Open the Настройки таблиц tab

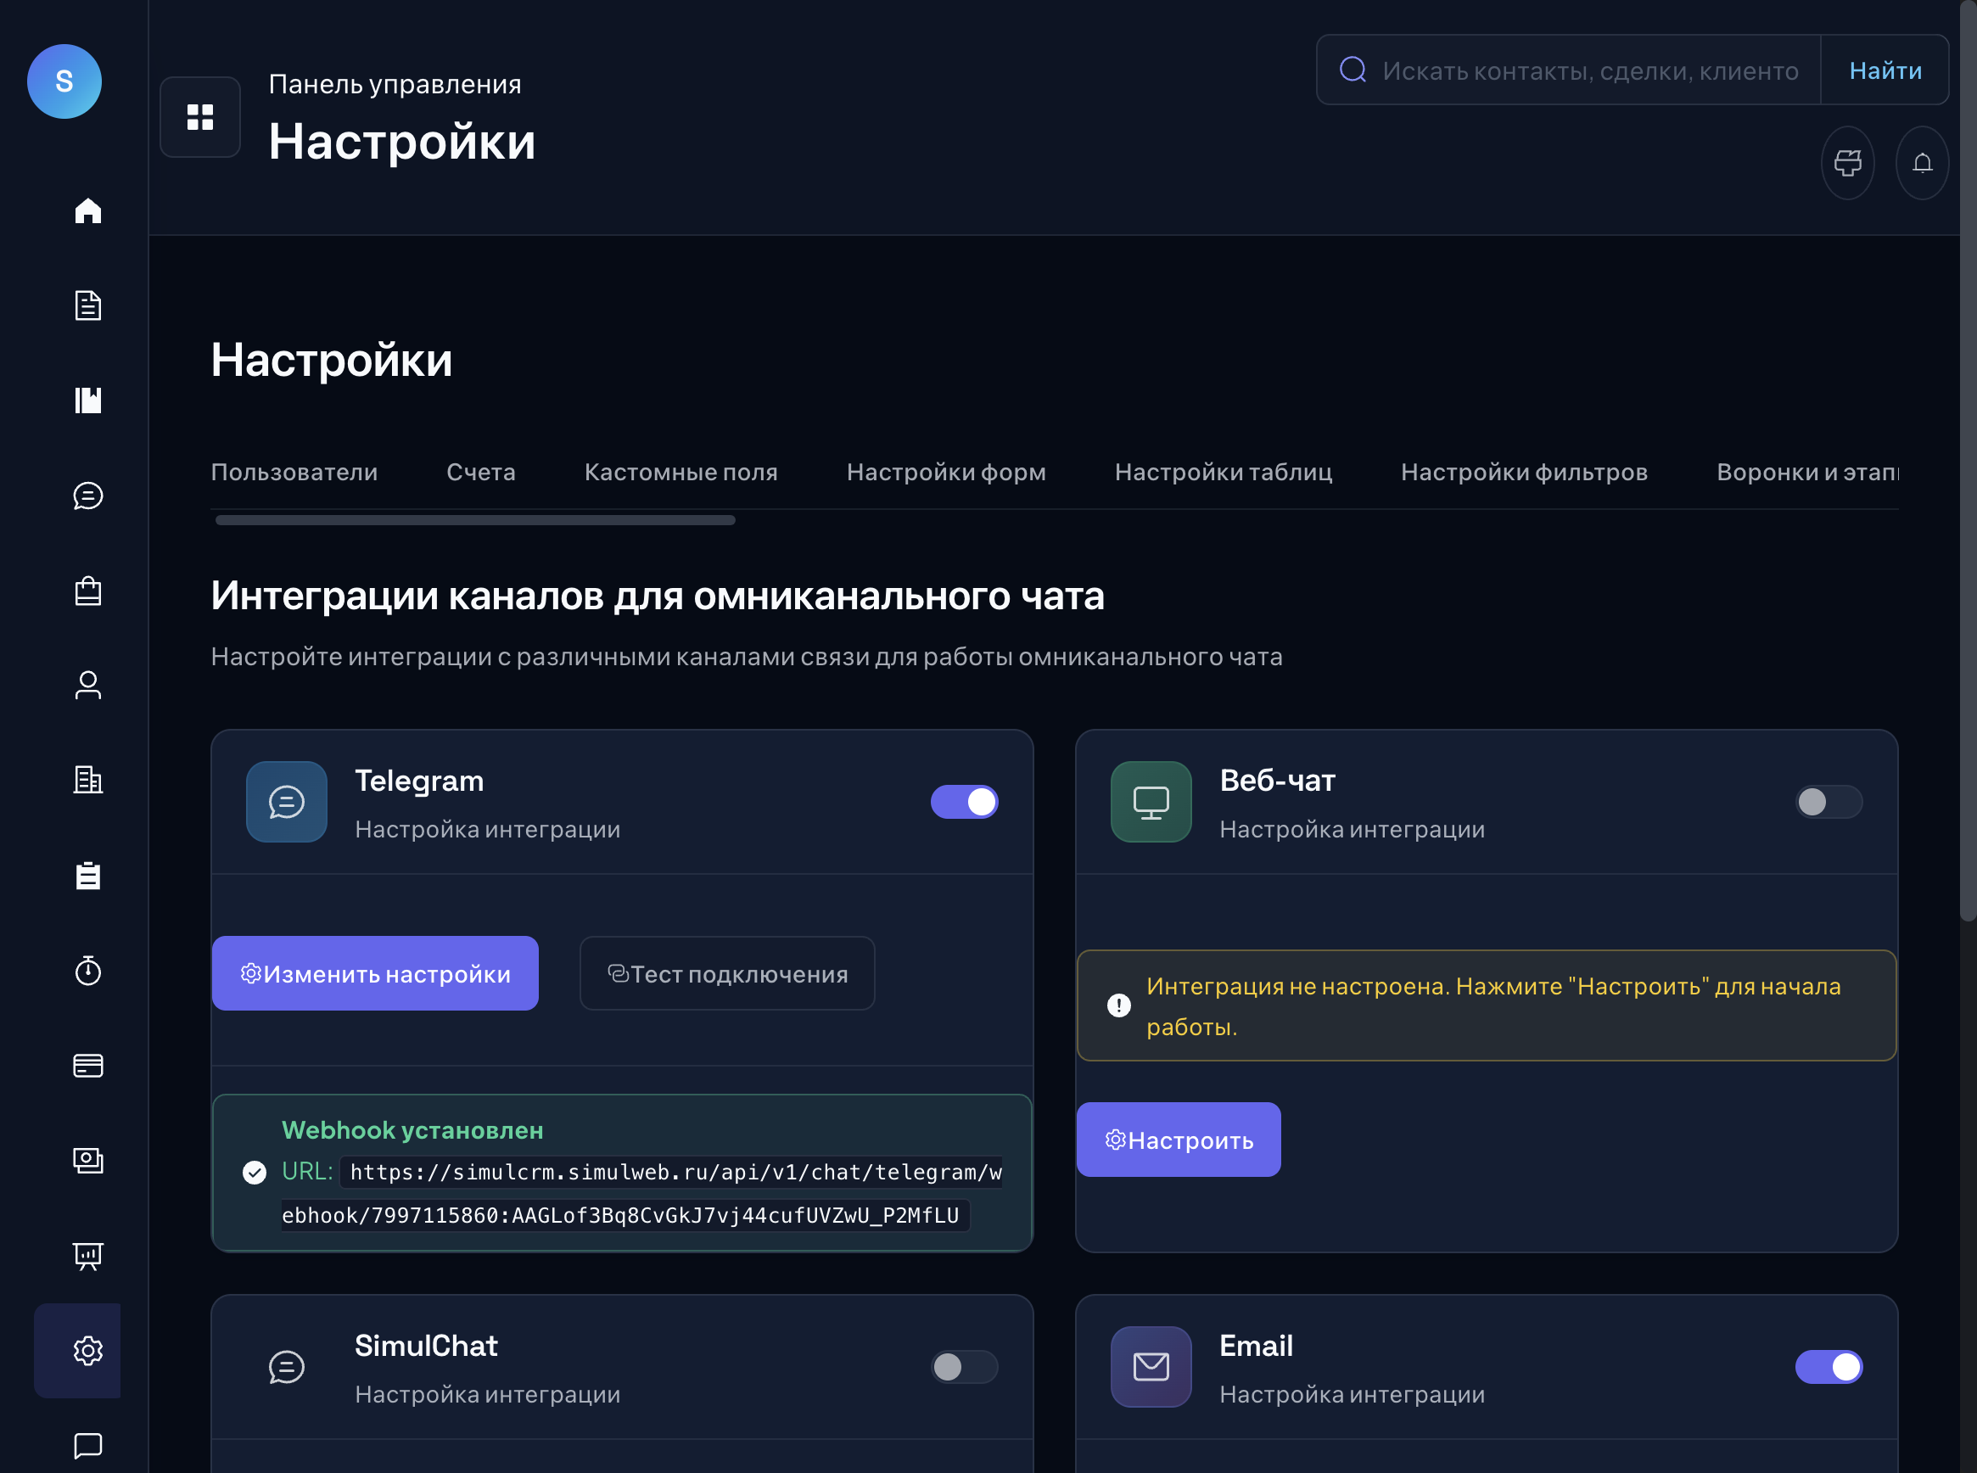(x=1224, y=472)
